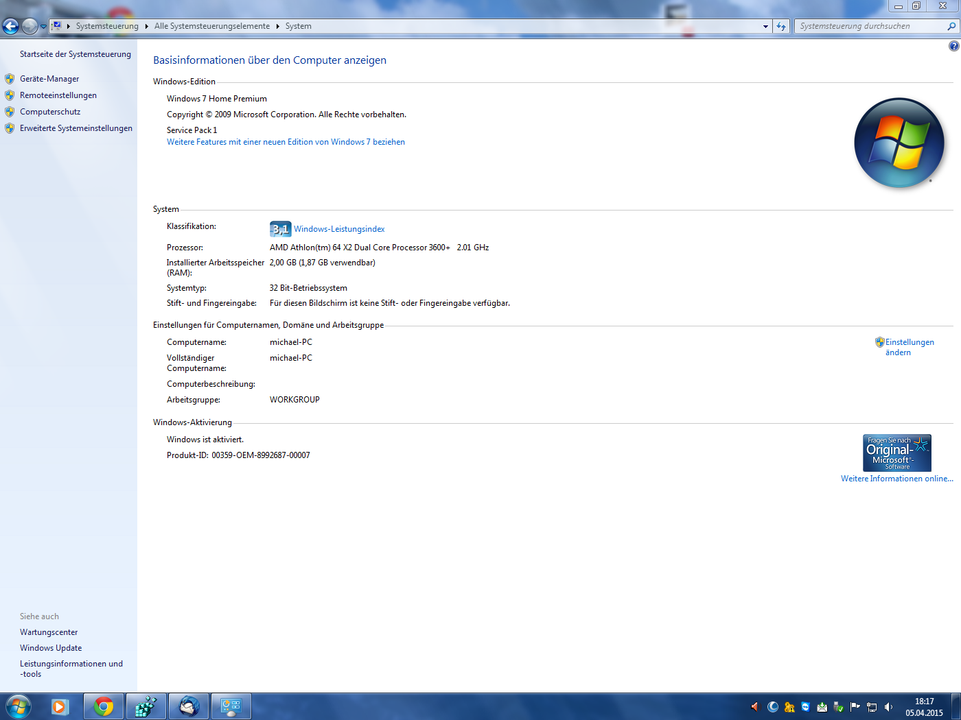Click the shield icon beside Remoteeinstellungen
Viewport: 961px width, 720px height.
point(10,95)
